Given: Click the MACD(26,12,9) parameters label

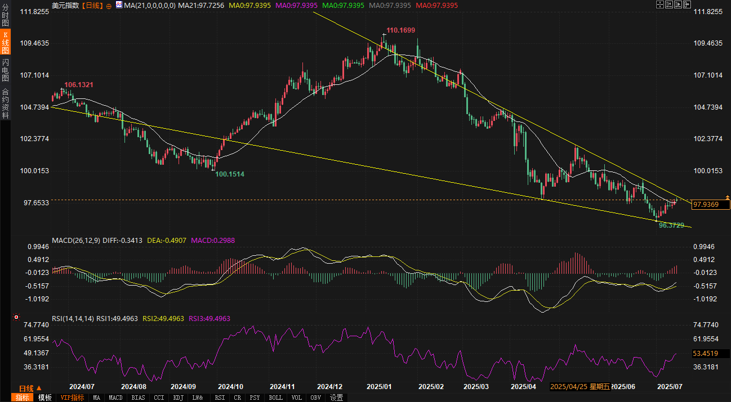Looking at the screenshot, I should point(76,240).
